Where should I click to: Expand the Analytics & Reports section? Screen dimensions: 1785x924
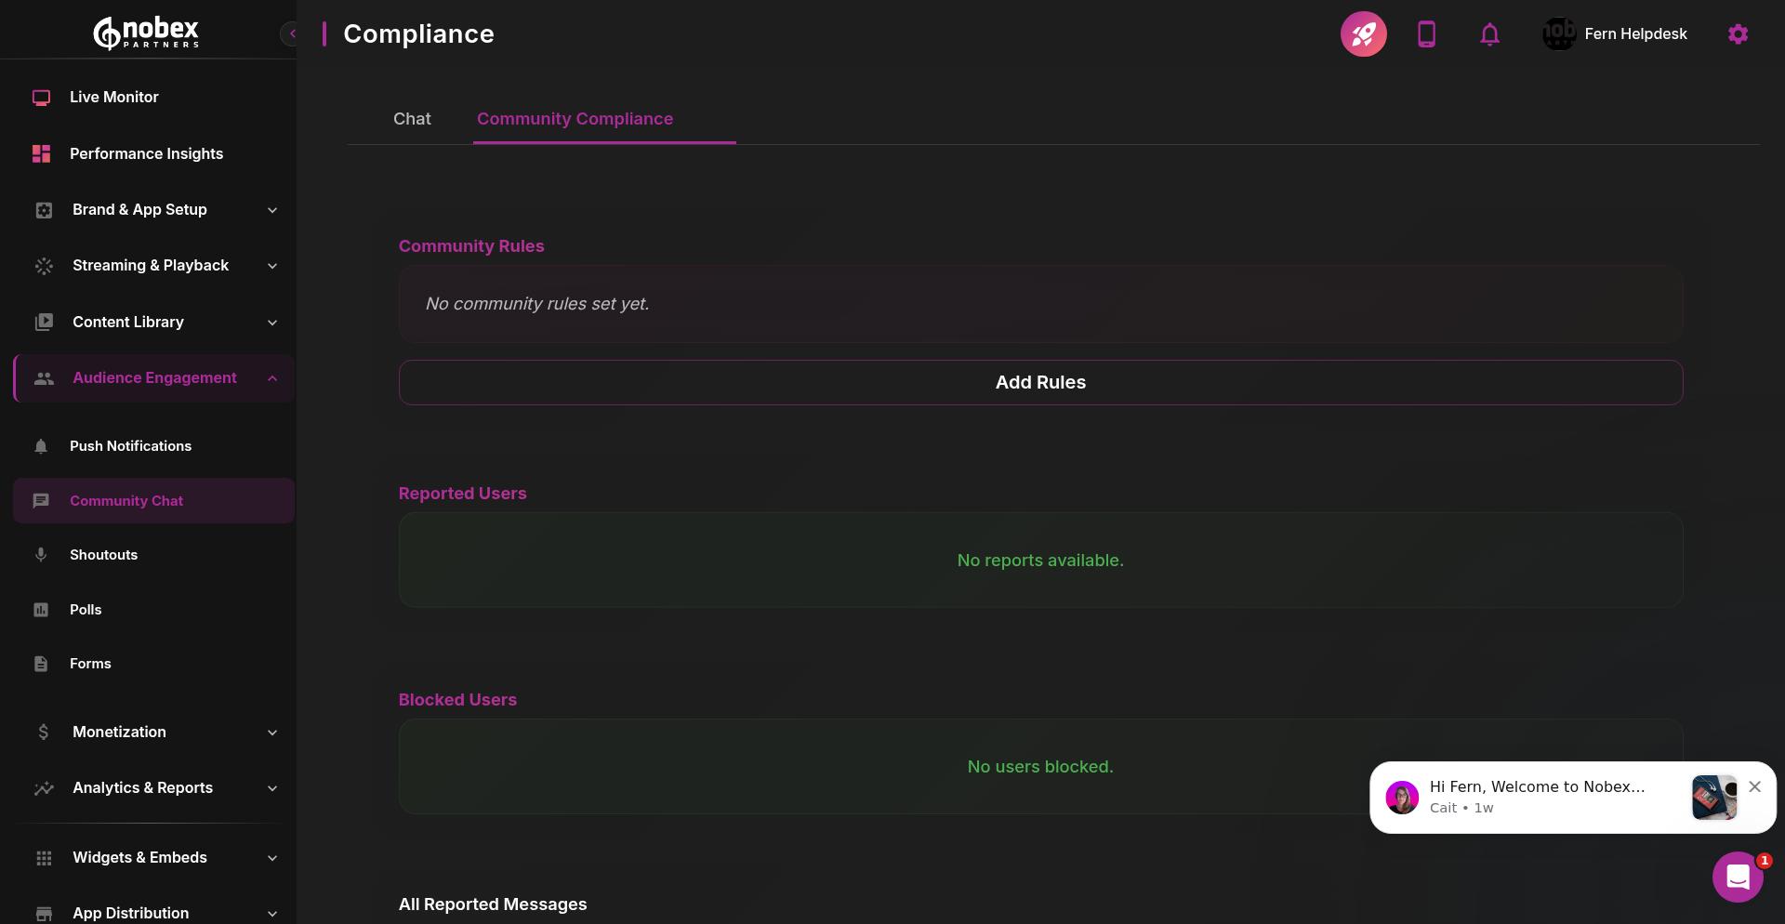tap(271, 788)
